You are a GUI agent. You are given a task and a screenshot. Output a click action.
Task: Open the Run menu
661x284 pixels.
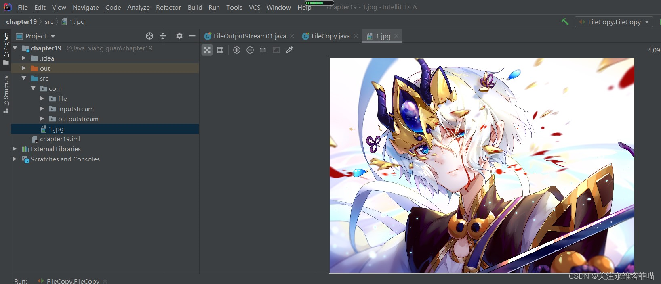tap(214, 7)
